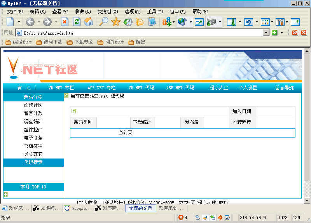311x223 pixels.
Task: Switch to the Google browser tab
Action: pyautogui.click(x=78, y=208)
